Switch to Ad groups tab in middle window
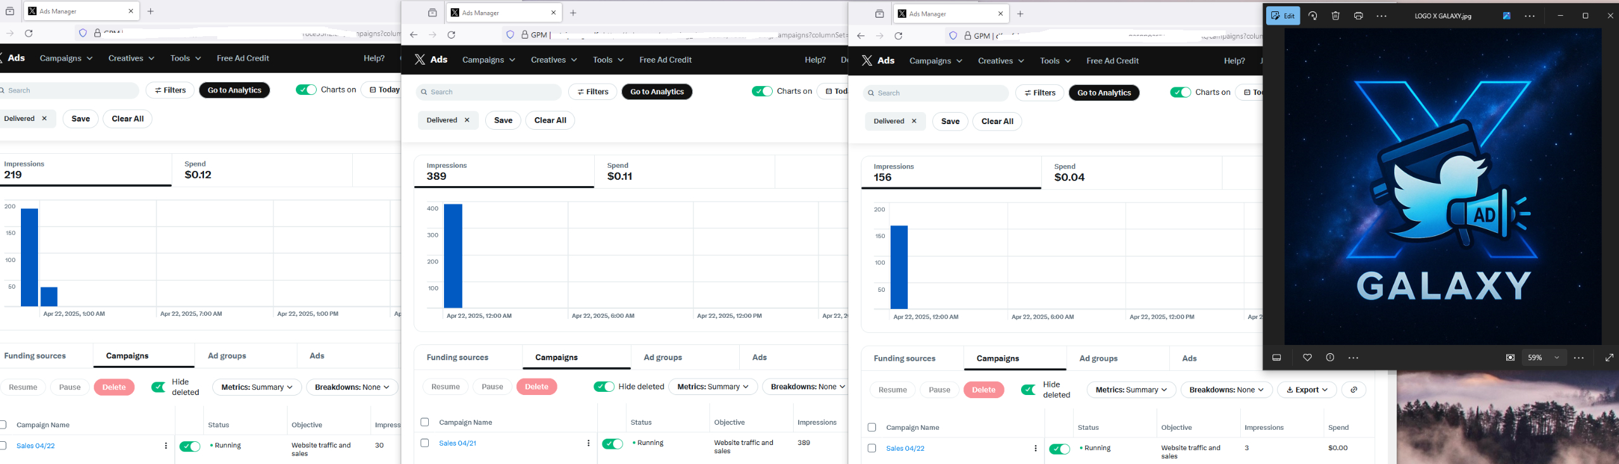The image size is (1619, 464). (x=663, y=358)
